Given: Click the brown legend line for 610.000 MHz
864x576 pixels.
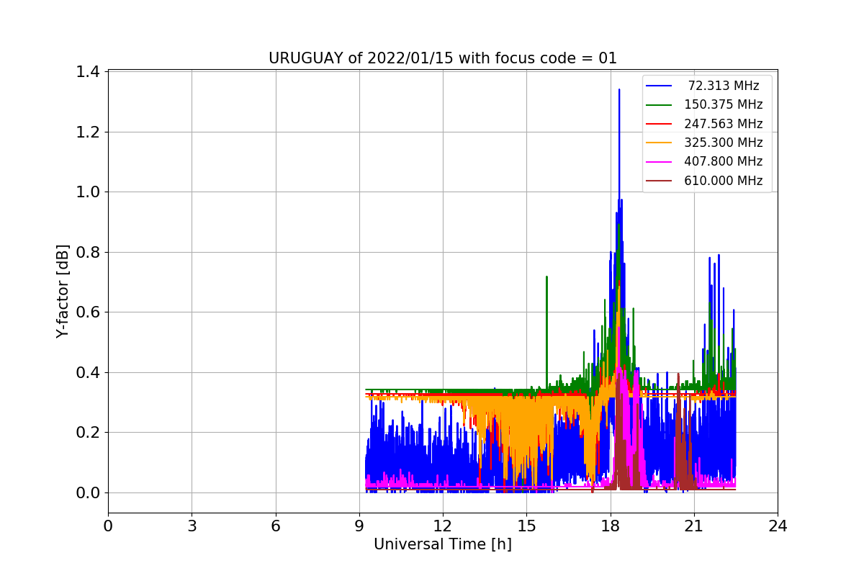Looking at the screenshot, I should coord(660,181).
